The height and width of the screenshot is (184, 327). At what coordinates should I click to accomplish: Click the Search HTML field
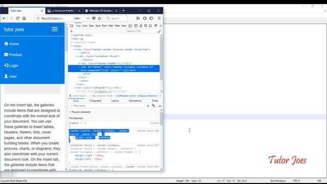click(140, 31)
